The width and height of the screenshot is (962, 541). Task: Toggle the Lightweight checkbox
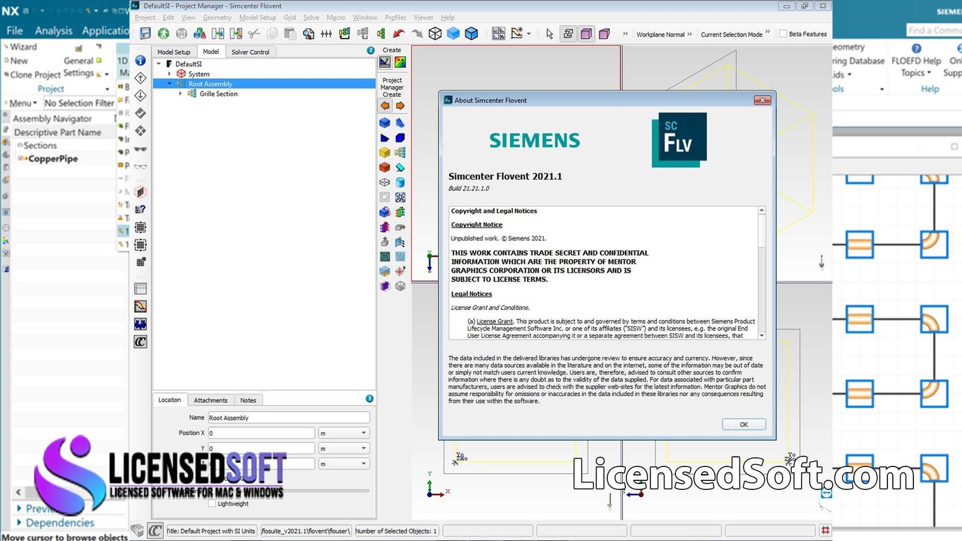tap(212, 504)
